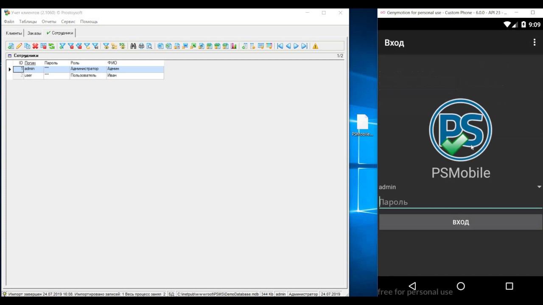Click the green X icon with orange star
The width and height of the screenshot is (543, 305).
click(x=193, y=46)
